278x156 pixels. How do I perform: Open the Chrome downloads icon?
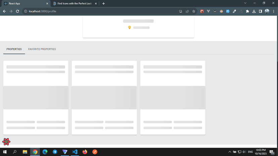point(254,11)
